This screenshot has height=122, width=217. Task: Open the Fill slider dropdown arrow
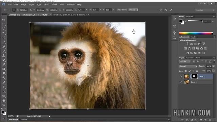coord(214,71)
